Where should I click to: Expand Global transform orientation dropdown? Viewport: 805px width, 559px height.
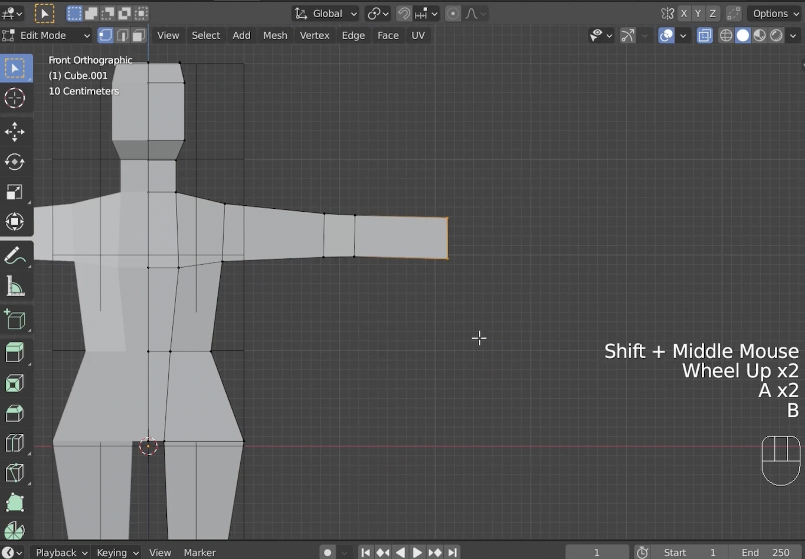click(x=326, y=14)
